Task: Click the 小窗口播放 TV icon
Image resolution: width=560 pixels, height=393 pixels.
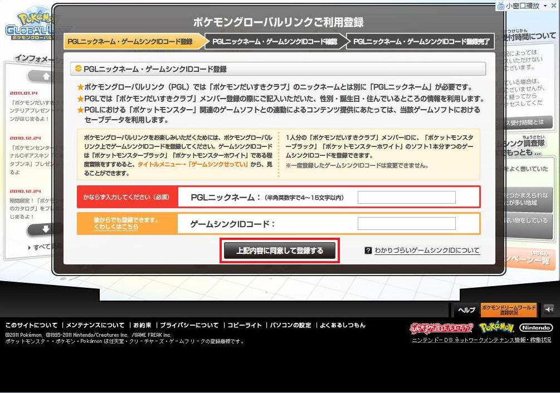Action: (x=500, y=6)
